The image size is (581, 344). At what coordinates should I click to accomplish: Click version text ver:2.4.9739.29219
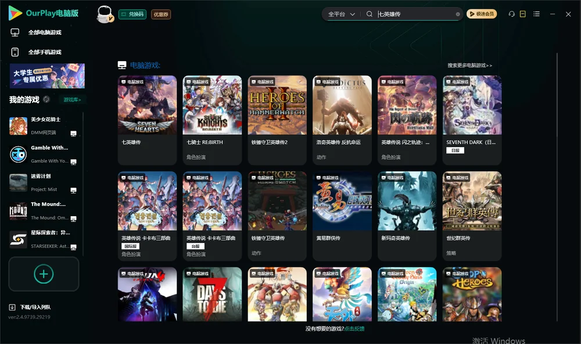pos(29,317)
